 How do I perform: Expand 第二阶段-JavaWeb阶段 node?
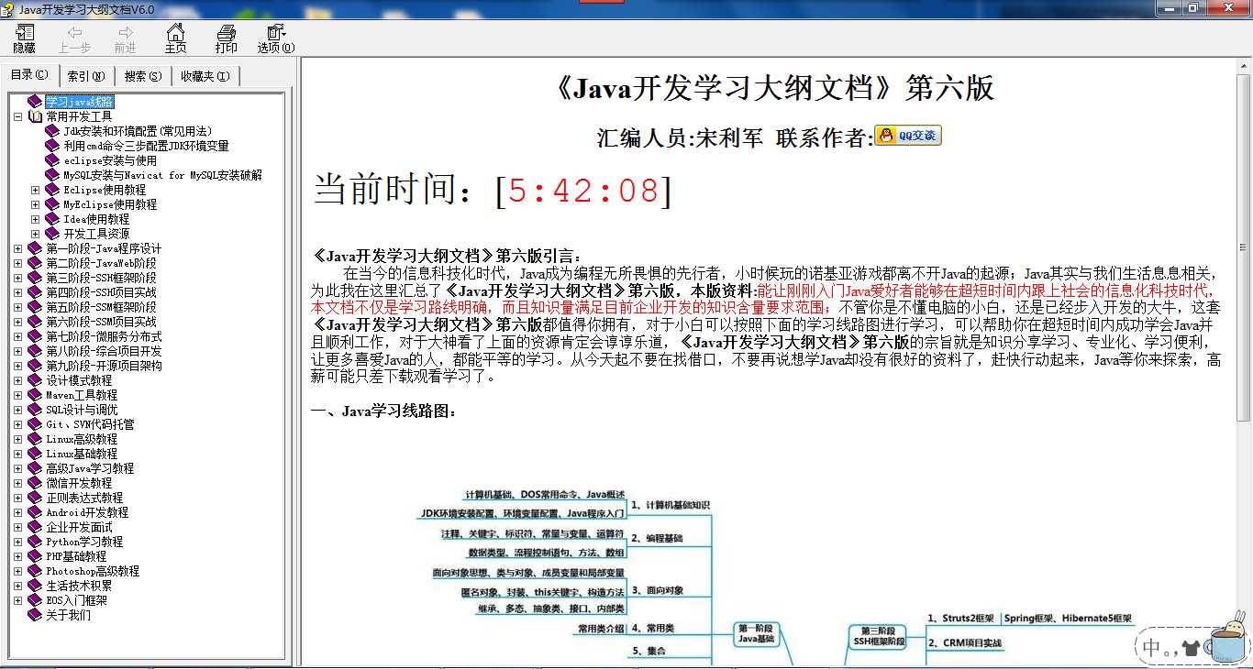(17, 263)
